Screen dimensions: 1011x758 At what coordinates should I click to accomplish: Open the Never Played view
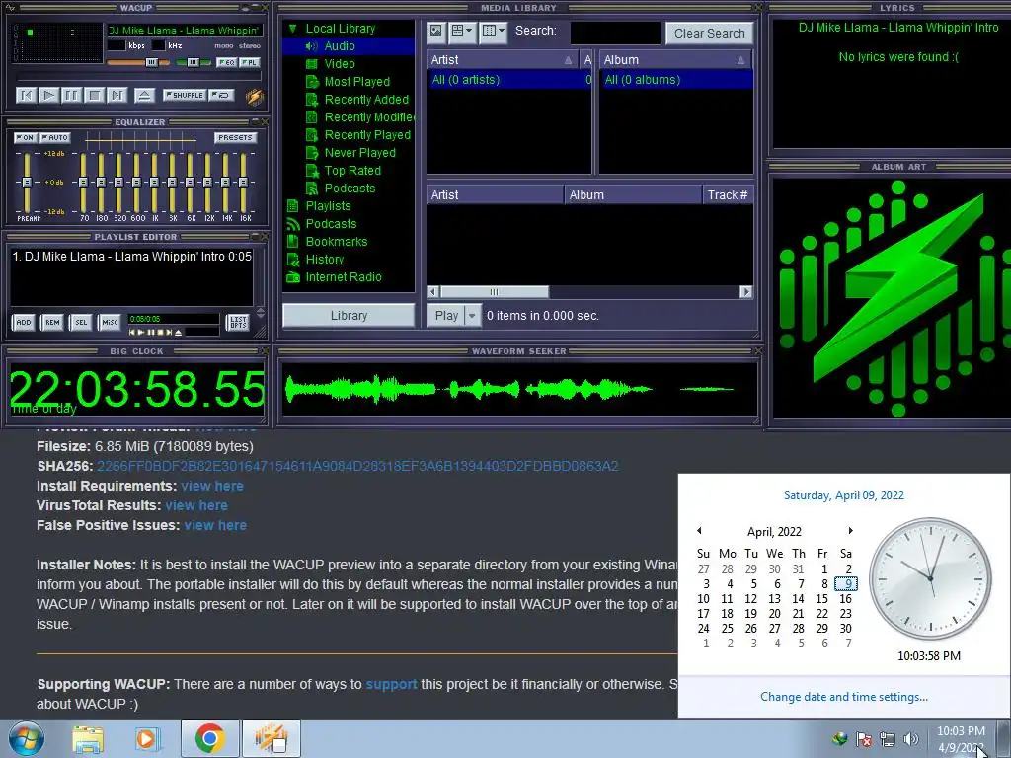(359, 153)
